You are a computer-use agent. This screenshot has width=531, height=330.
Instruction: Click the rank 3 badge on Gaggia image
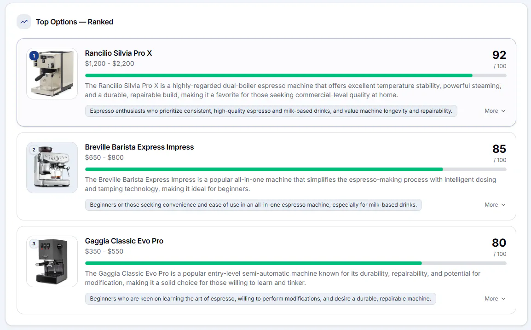[34, 243]
